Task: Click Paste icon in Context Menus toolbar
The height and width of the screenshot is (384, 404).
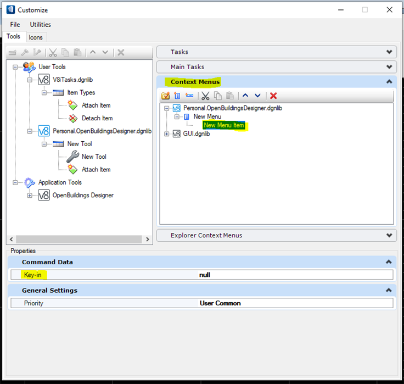Action: click(230, 96)
